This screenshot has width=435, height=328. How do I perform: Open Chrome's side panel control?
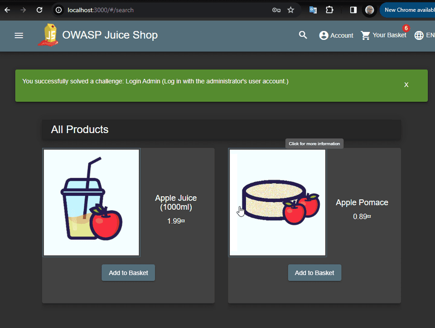click(353, 10)
